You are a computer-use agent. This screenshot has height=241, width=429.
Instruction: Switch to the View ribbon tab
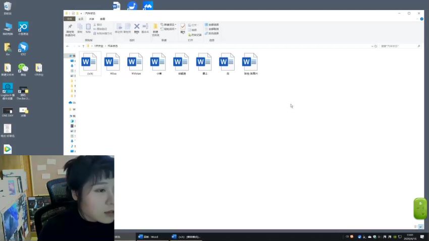coord(102,19)
